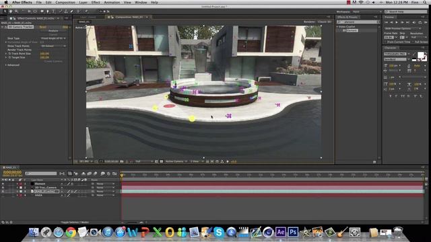Viewport: 431px width, 242px height.
Task: Open parent None dropdown for Element layer
Action: click(105, 184)
